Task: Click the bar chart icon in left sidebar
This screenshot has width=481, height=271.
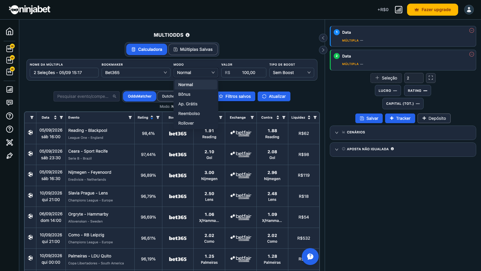Action: (x=10, y=89)
